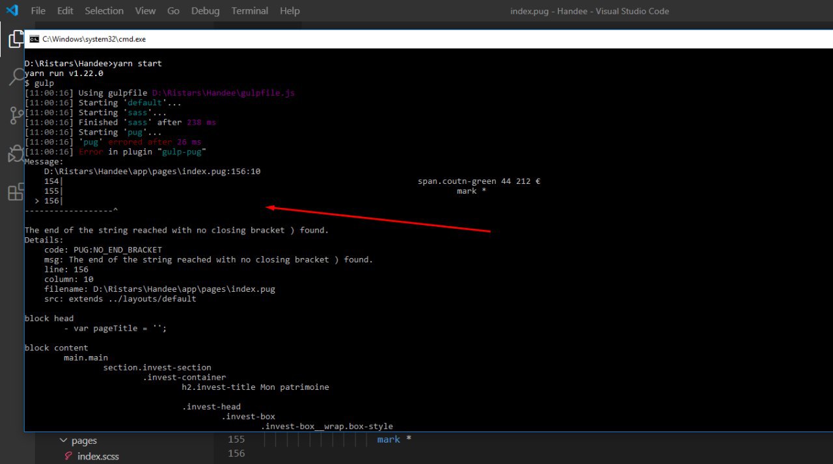Click the 'section.invest-section' line

(157, 367)
